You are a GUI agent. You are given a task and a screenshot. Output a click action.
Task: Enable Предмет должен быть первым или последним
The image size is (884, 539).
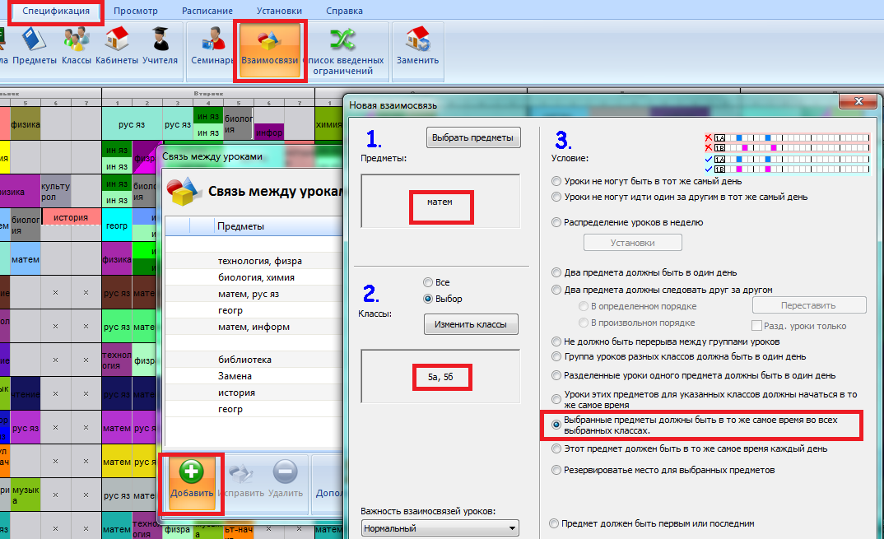coord(555,523)
